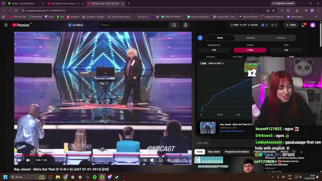
Task: Switch to birds for some reason tab
Action: tap(66, 4)
